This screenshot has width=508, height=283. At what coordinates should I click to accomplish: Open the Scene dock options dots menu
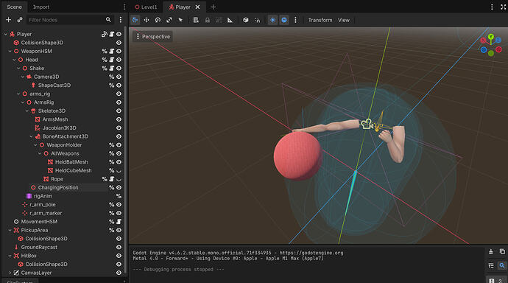124,7
